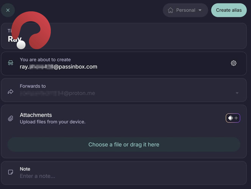Image resolution: width=251 pixels, height=189 pixels.
Task: Click the Title field containing Ray
Action: [x=124, y=36]
